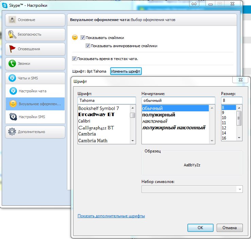The width and height of the screenshot is (251, 239).
Task: Open the Основные settings section
Action: click(35, 20)
